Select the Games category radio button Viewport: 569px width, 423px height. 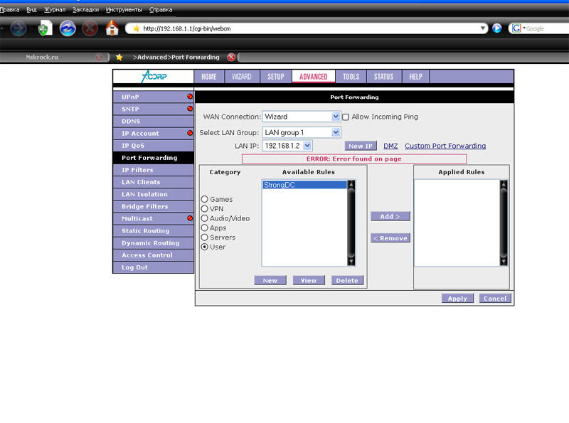tap(205, 200)
